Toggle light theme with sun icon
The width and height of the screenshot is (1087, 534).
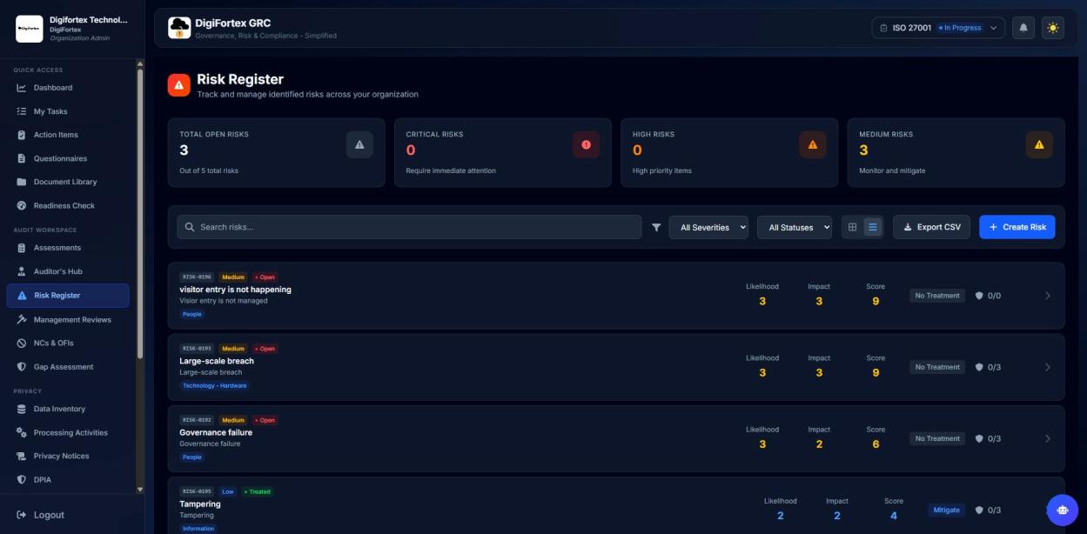(1053, 28)
